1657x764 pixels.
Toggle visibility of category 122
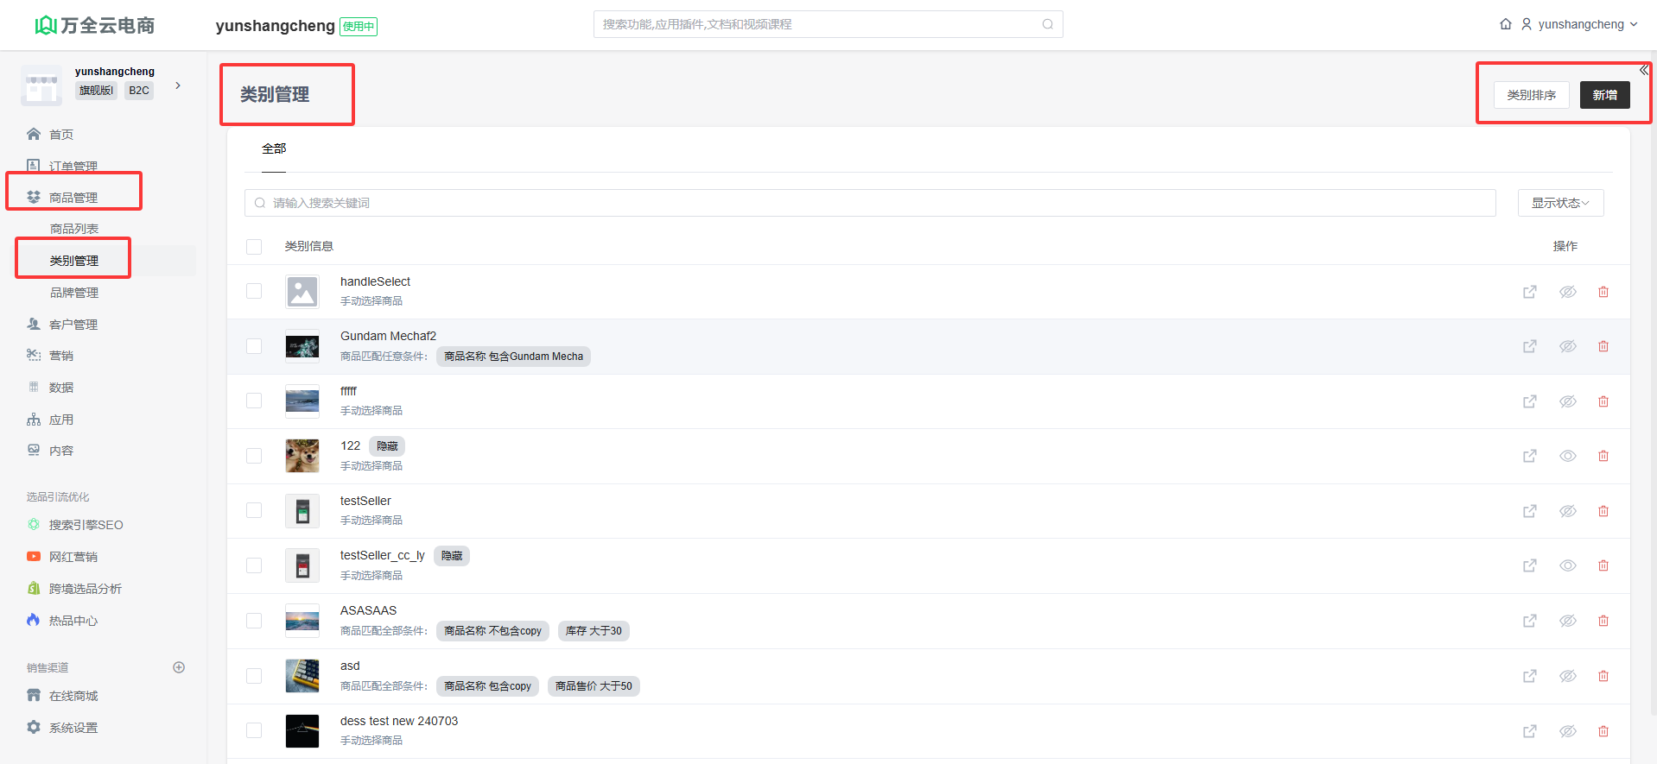coord(1567,456)
